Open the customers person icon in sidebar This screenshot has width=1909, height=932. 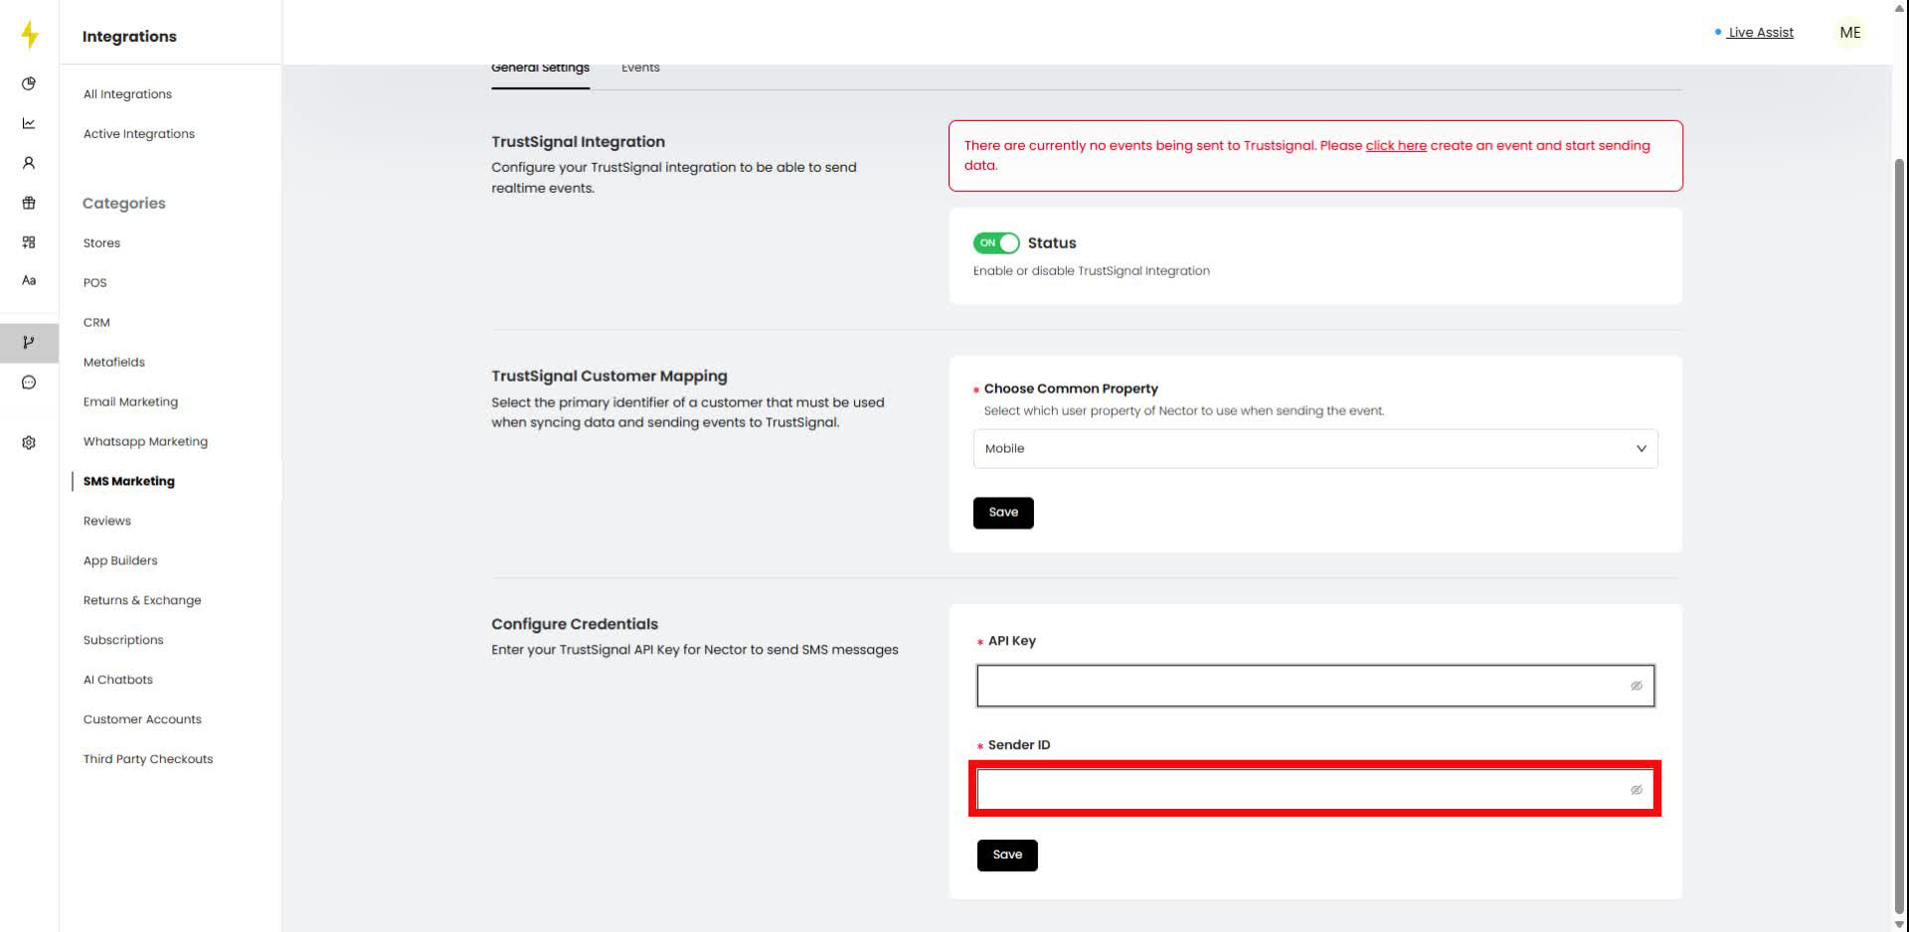pos(29,162)
